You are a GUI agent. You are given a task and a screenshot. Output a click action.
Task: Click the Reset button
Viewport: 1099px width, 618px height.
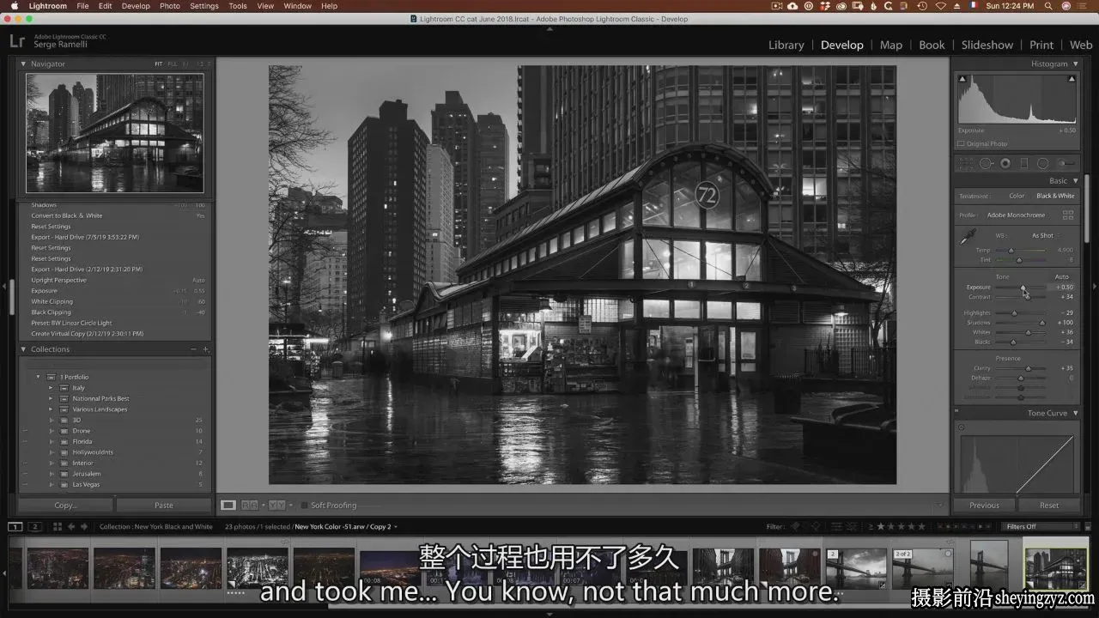(x=1049, y=506)
